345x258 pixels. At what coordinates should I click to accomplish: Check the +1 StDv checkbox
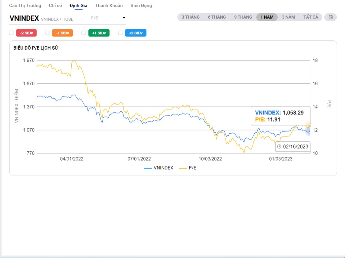(x=83, y=33)
